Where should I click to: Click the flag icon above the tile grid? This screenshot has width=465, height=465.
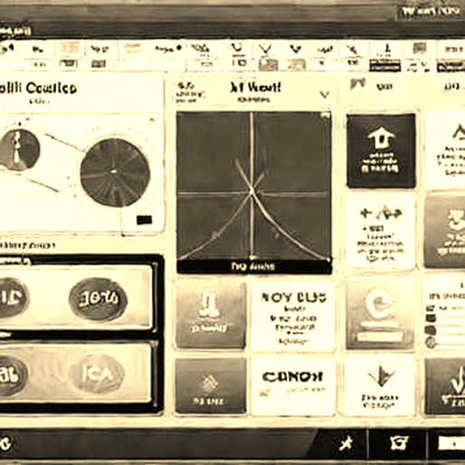[x=358, y=84]
